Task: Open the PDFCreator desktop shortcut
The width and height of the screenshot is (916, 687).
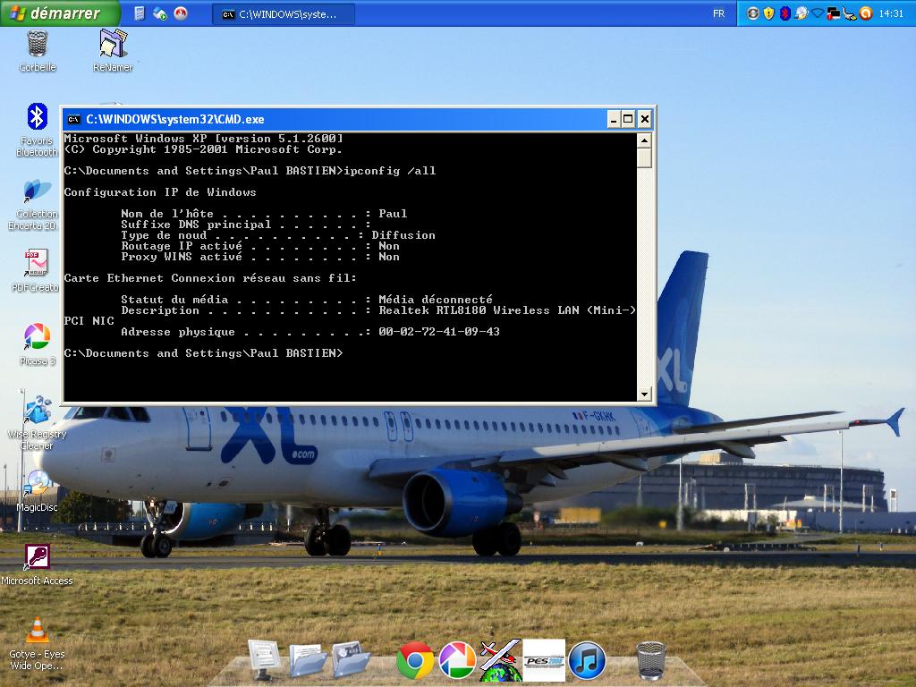Action: pyautogui.click(x=35, y=270)
